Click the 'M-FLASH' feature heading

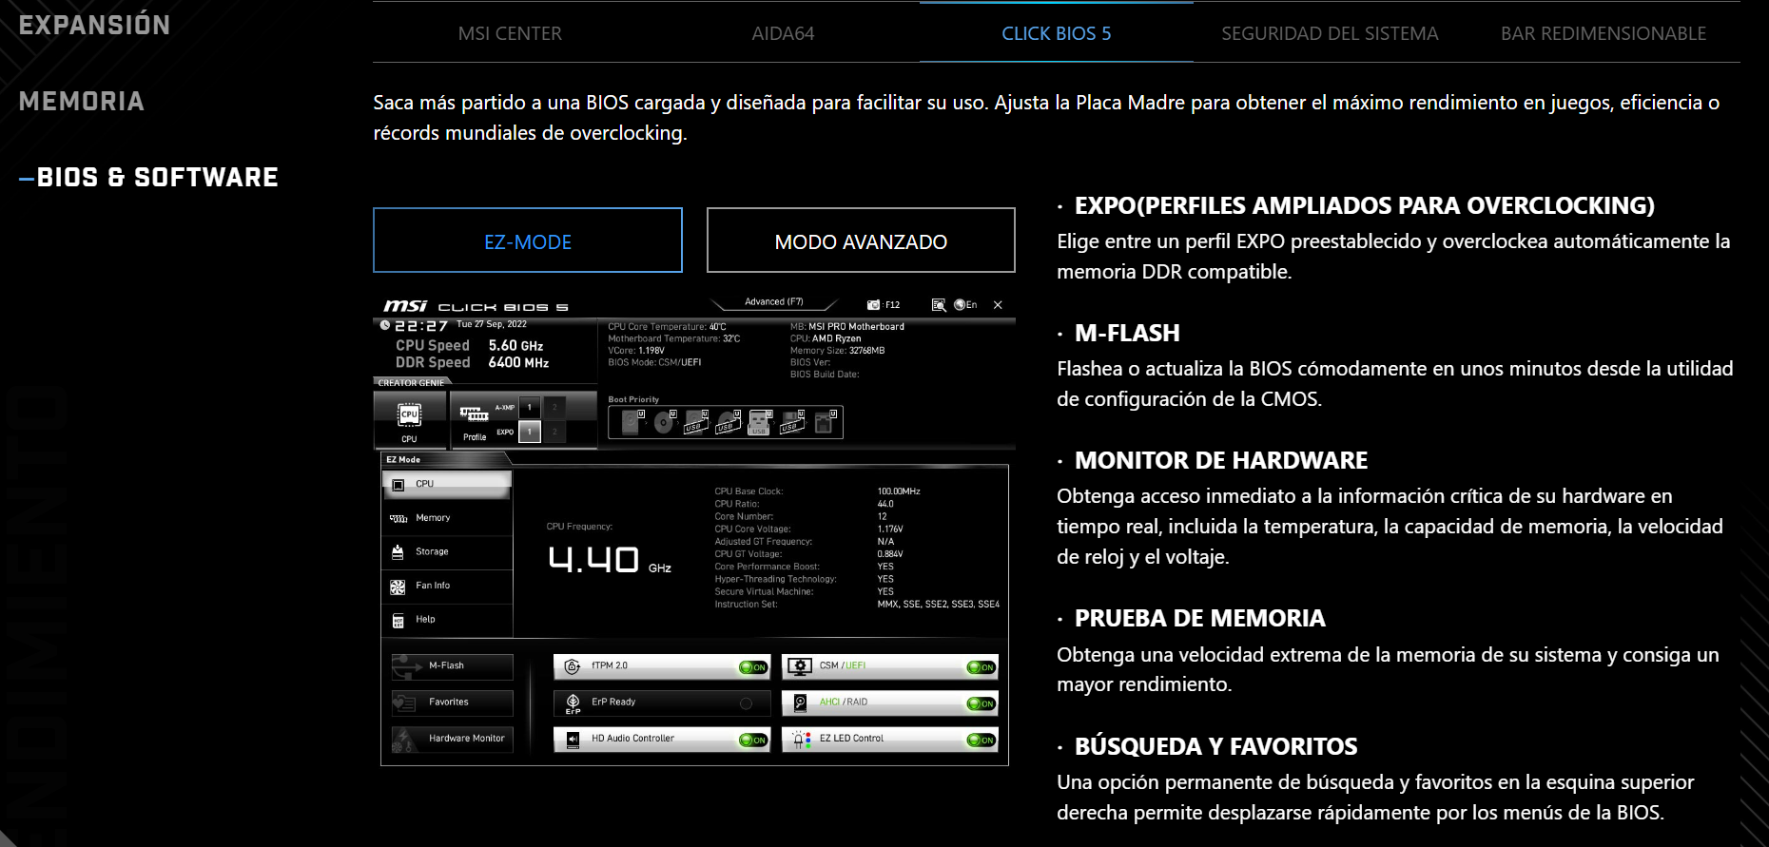coord(1127,333)
